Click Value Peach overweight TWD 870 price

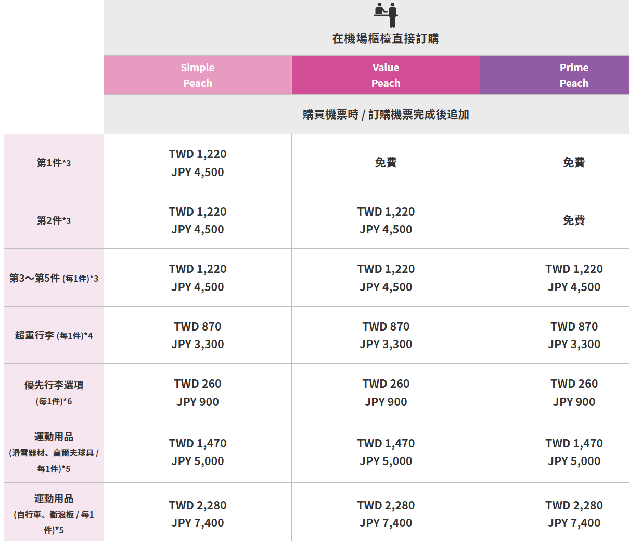pyautogui.click(x=386, y=326)
